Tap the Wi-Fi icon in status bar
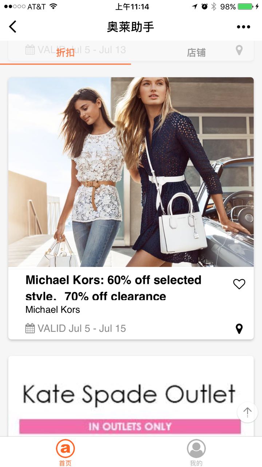The width and height of the screenshot is (262, 467). (53, 6)
